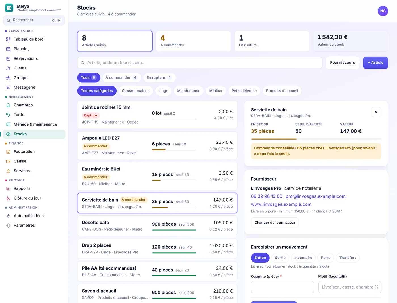Click the Automatisations lightning icon
The width and height of the screenshot is (397, 303).
point(8,216)
